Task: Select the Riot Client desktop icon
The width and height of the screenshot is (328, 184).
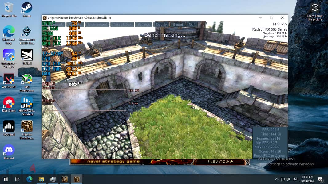Action: pos(9,105)
